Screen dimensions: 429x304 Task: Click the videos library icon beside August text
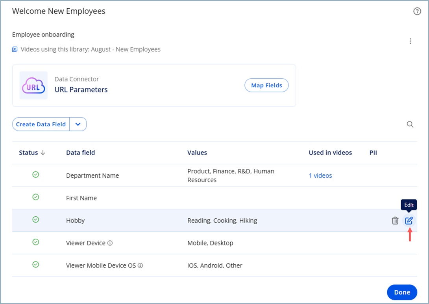pyautogui.click(x=15, y=50)
